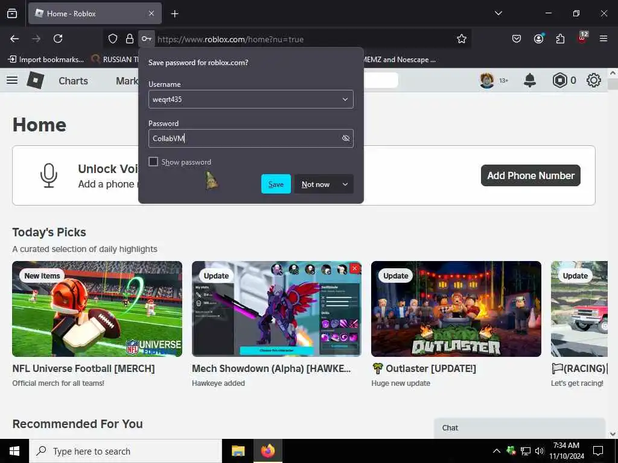Open the Robux balance icon
The image size is (618, 463).
(x=559, y=80)
